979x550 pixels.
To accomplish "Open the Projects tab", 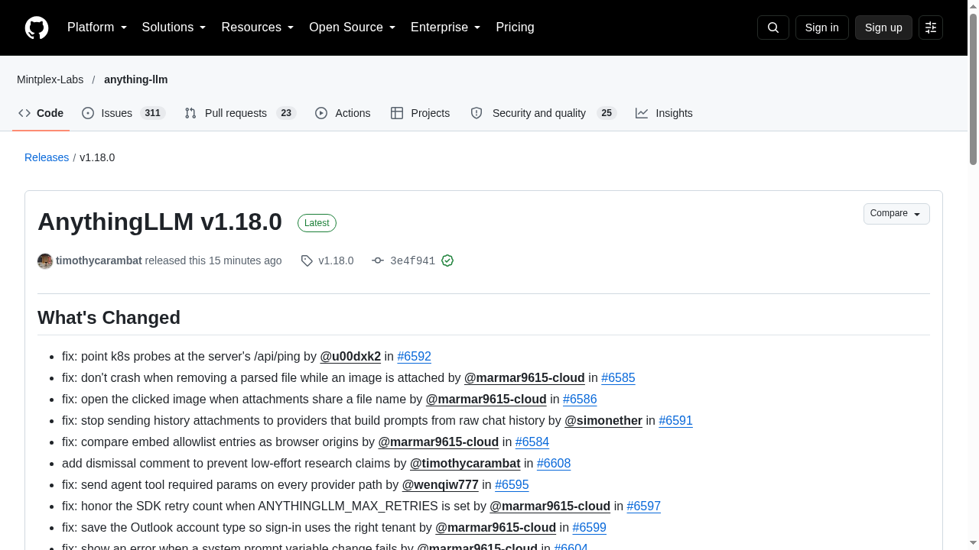I will pos(420,113).
